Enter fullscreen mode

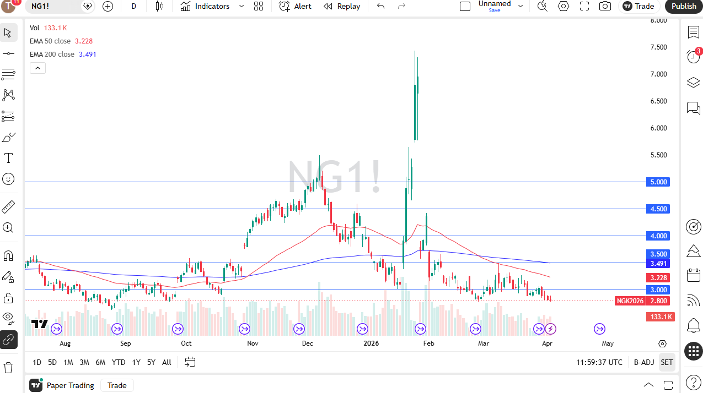(584, 6)
